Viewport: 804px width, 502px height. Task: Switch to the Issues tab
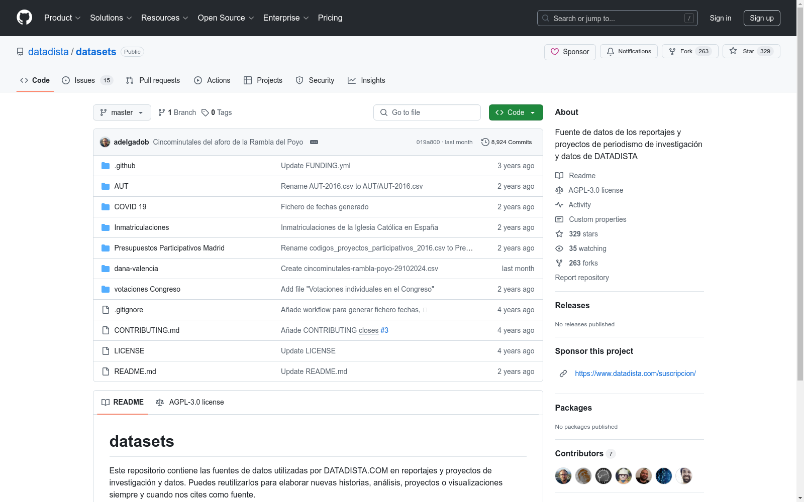pyautogui.click(x=87, y=80)
